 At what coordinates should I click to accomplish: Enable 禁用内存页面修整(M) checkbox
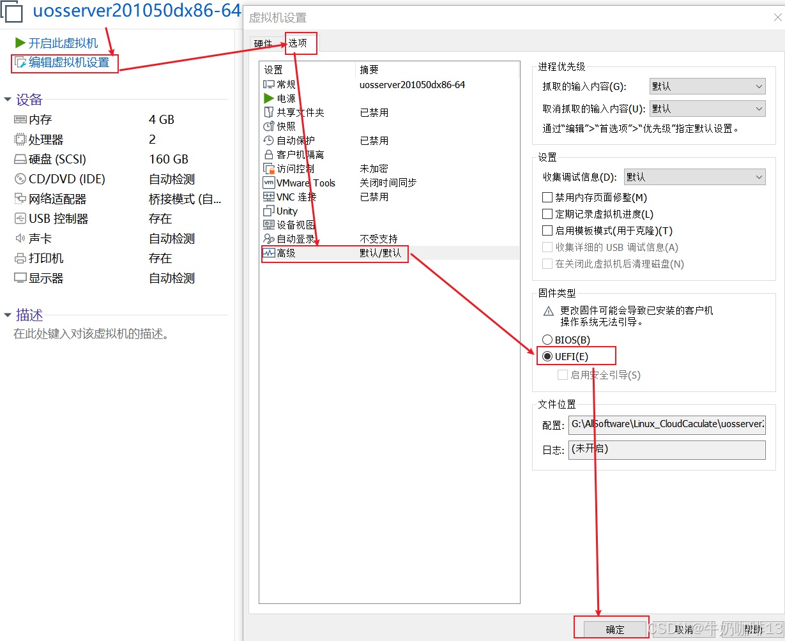[547, 198]
